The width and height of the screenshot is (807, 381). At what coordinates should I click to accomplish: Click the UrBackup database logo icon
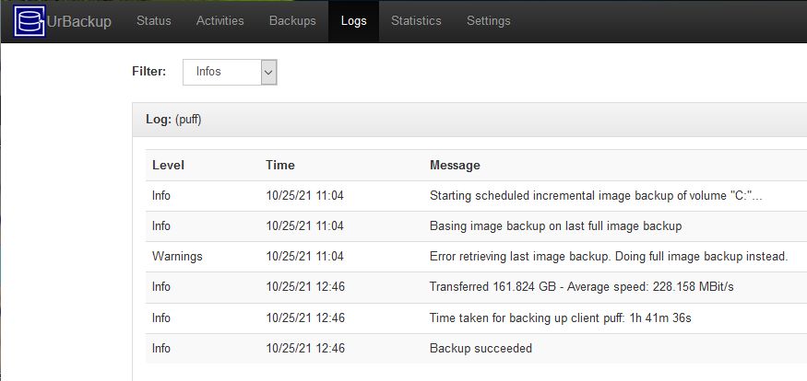click(30, 21)
